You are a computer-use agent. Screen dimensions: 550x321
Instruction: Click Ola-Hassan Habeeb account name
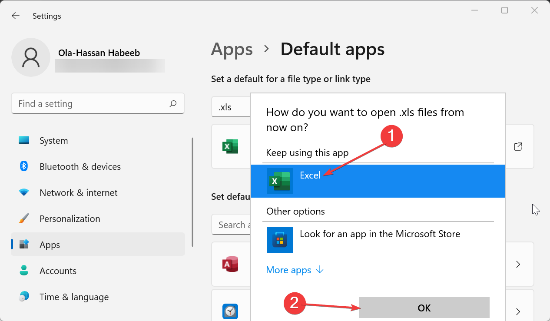click(x=99, y=53)
